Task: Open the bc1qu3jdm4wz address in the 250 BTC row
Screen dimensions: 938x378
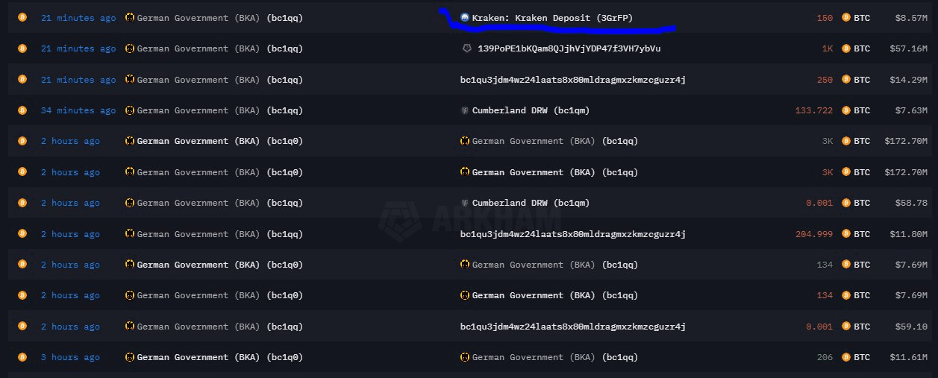Action: [573, 79]
